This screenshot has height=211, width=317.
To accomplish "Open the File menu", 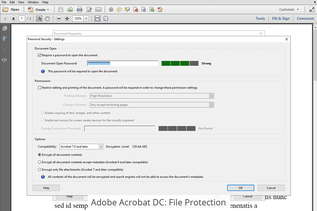I will click(x=4, y=2).
